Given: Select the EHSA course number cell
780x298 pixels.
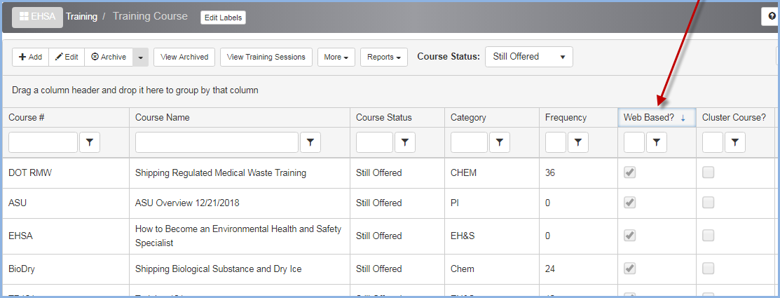Looking at the screenshot, I should click(66, 236).
